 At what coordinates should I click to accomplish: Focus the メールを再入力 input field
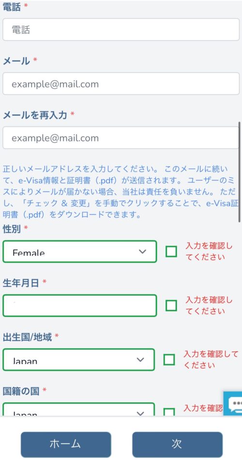point(121,138)
